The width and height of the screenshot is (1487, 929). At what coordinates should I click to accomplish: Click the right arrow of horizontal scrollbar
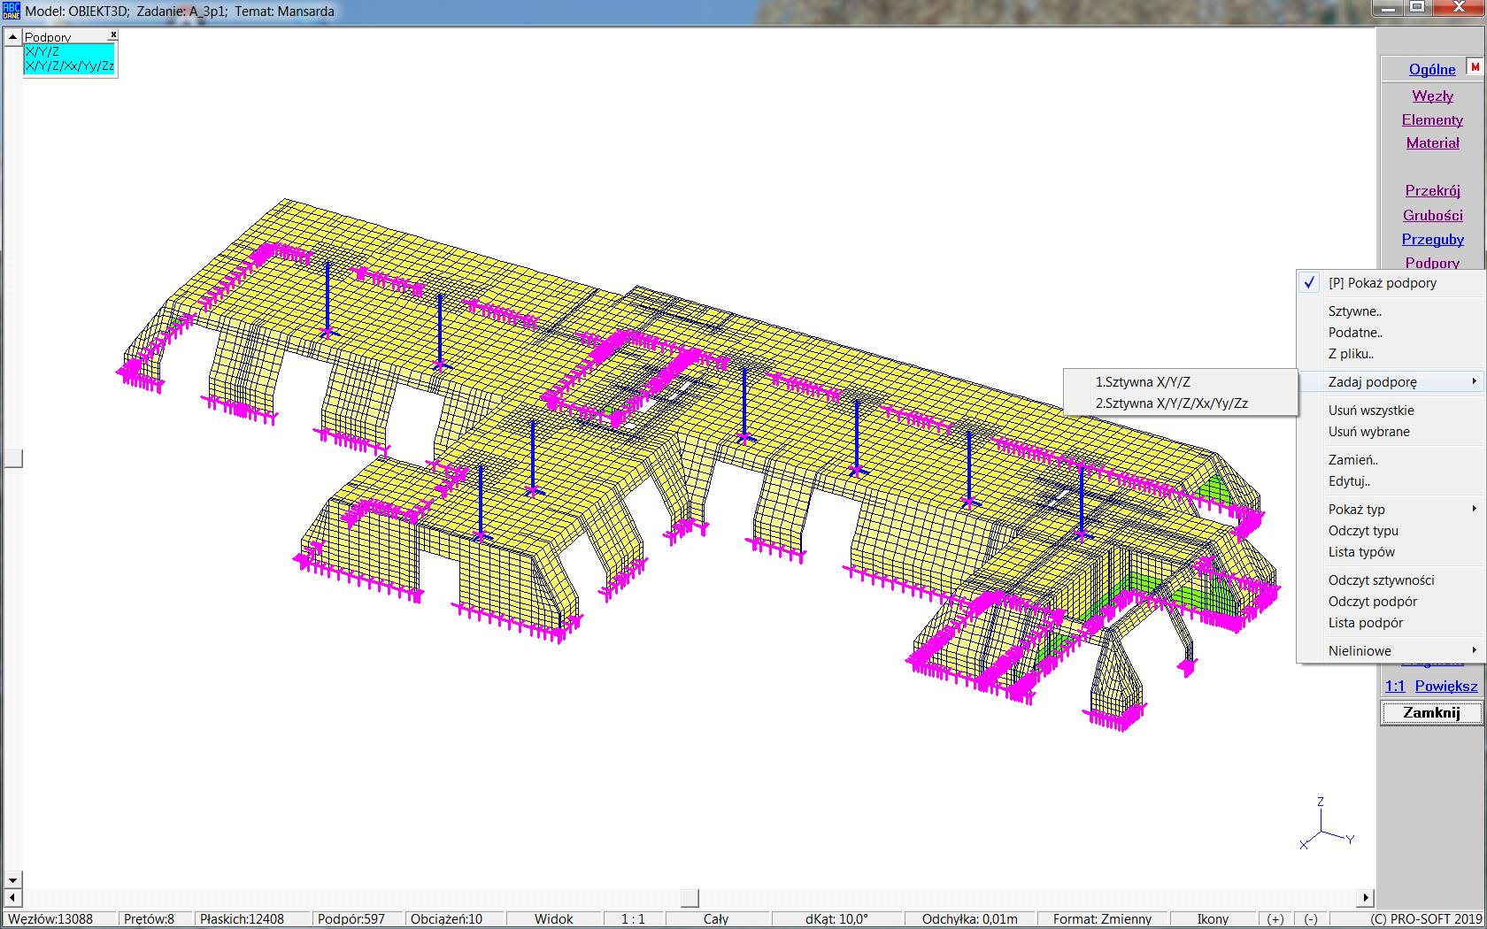1366,898
